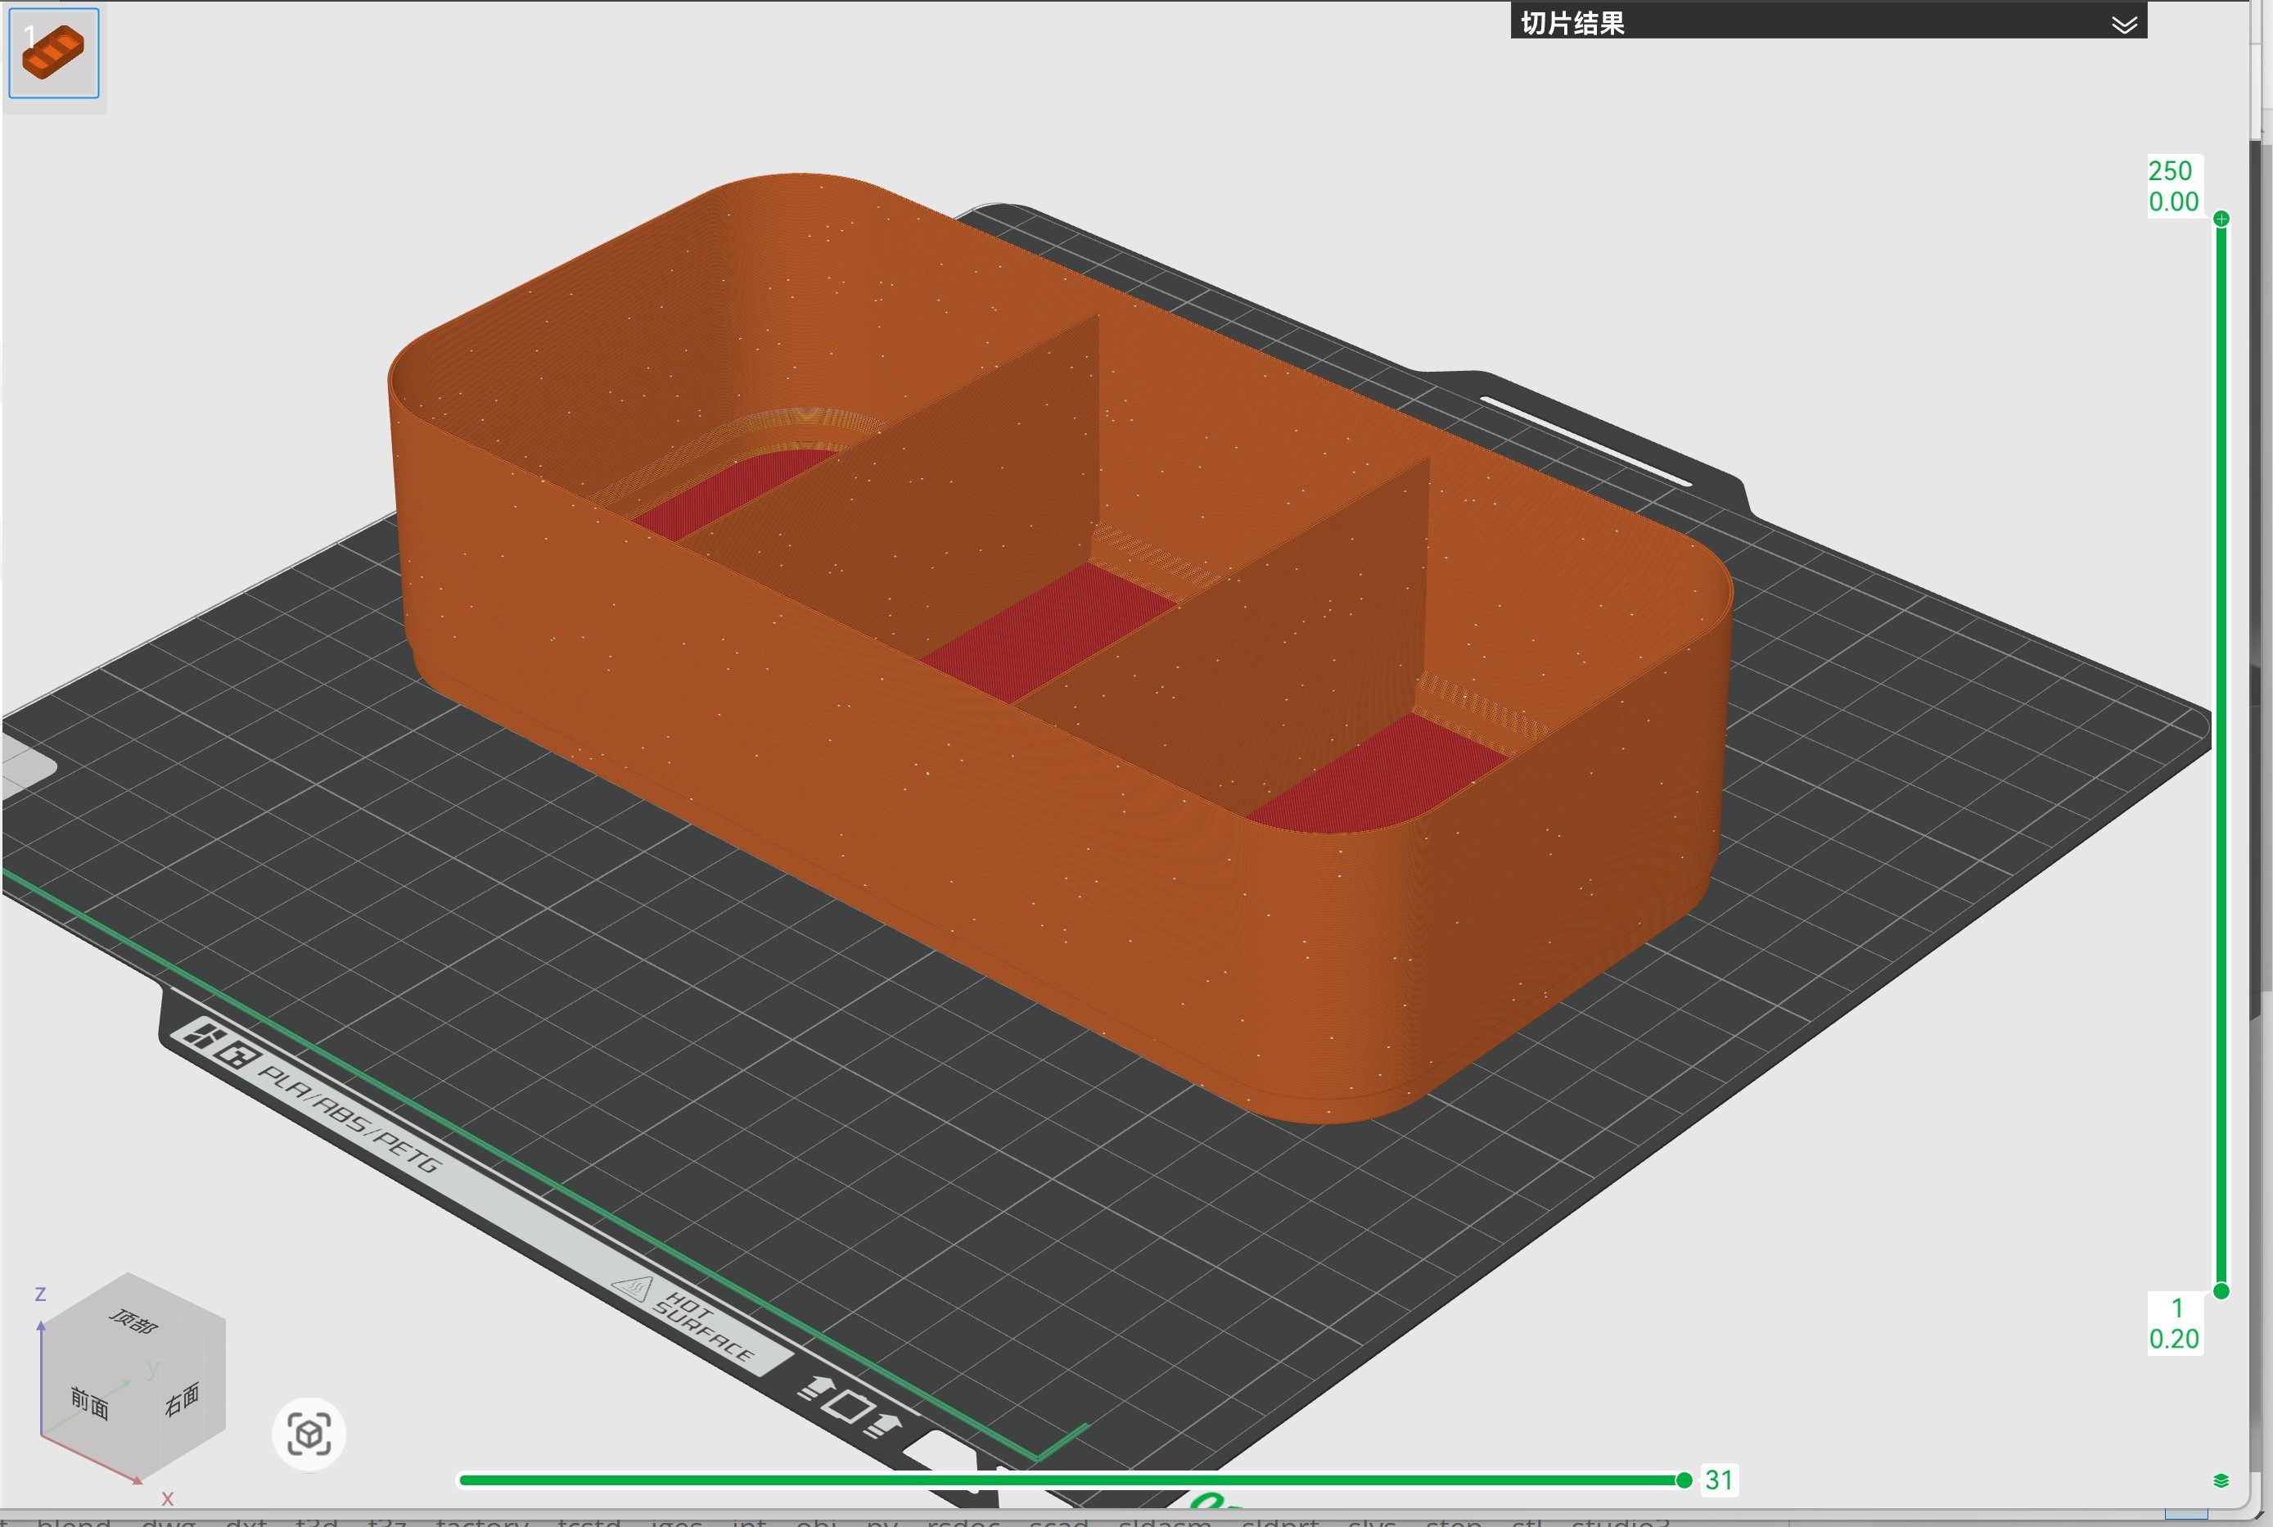Select 前面 face on view cube

89,1403
